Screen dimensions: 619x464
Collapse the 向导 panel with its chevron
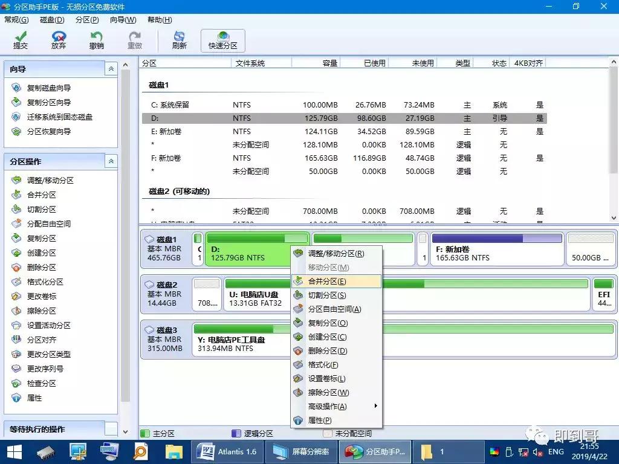111,68
